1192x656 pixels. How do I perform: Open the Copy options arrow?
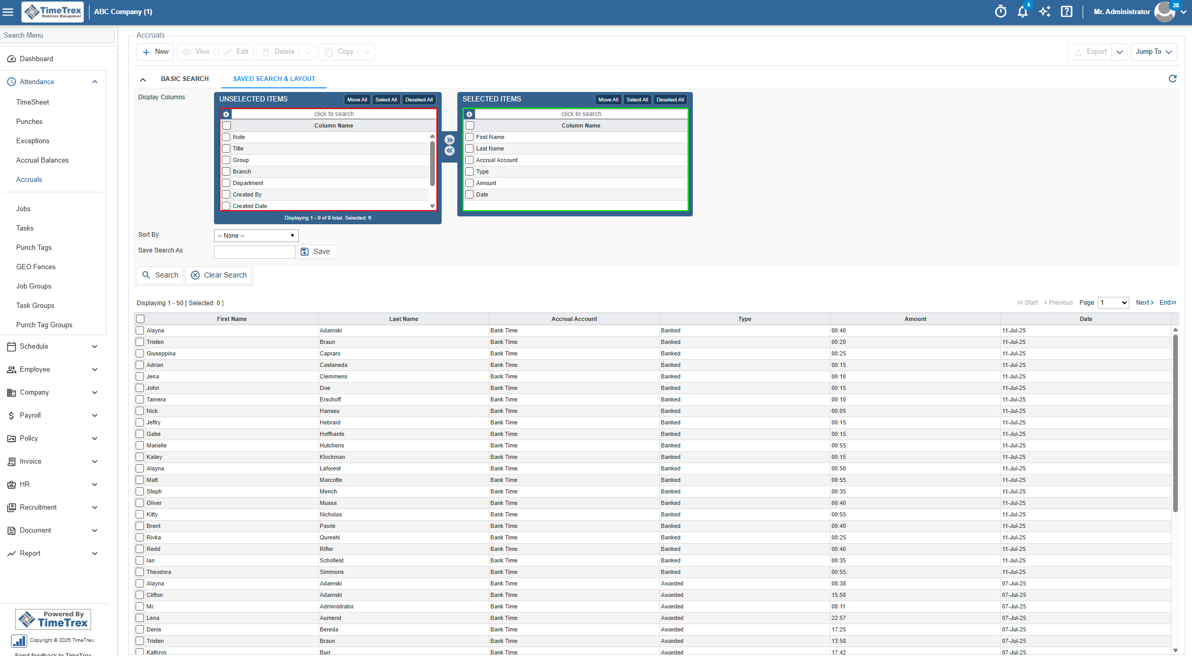(367, 52)
